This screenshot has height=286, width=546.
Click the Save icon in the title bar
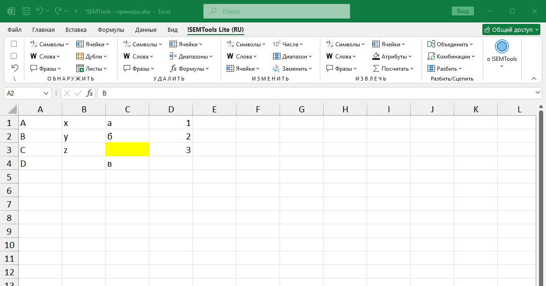26,11
